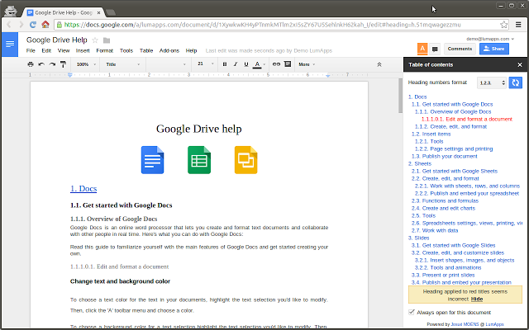Click Hide link in the warning
This screenshot has height=330, width=529.
pos(478,299)
